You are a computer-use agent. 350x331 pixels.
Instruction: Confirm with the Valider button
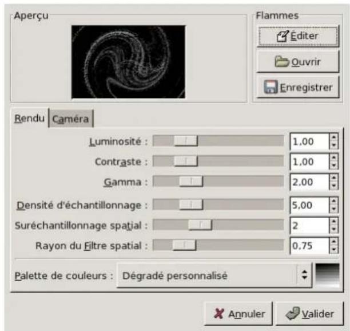[310, 314]
